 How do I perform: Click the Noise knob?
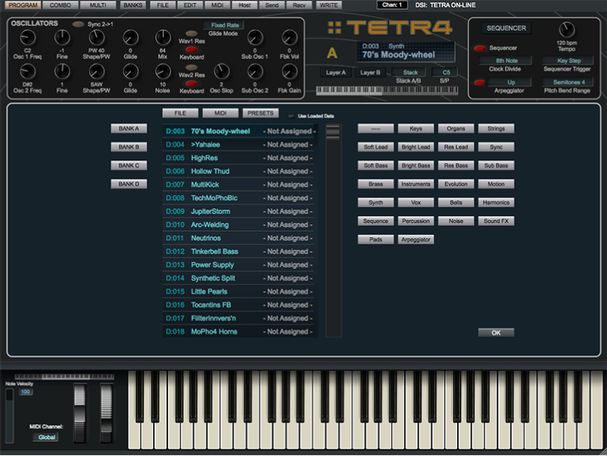tap(162, 71)
